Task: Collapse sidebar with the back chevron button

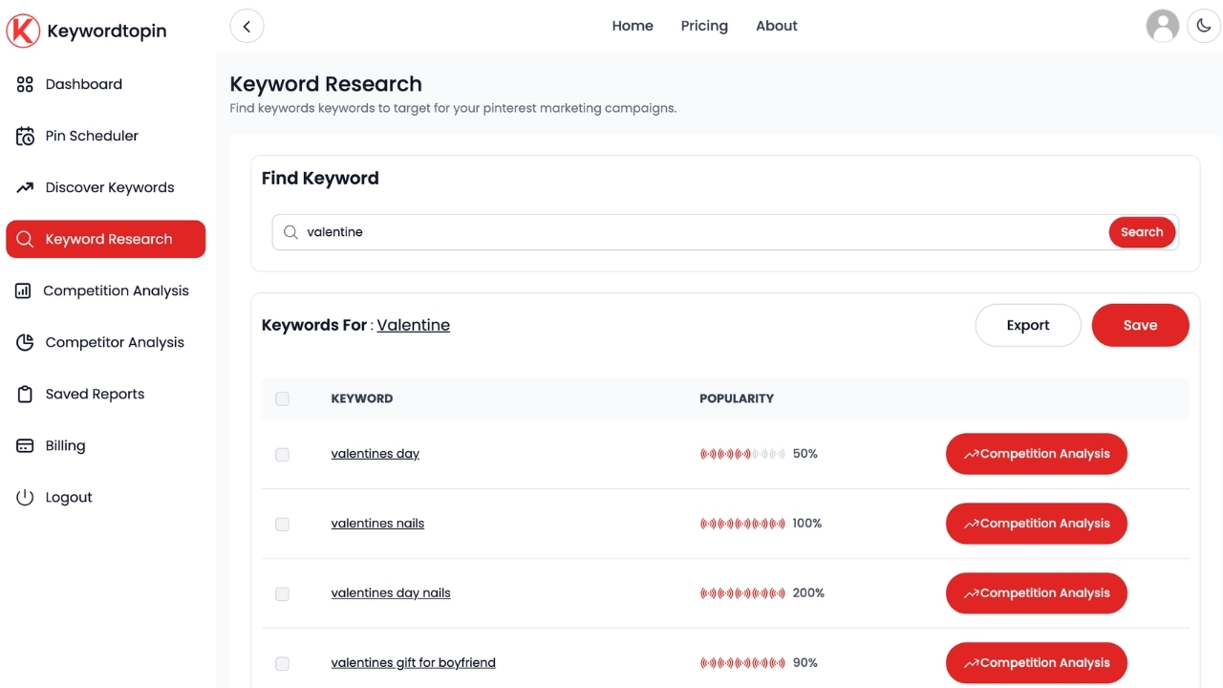Action: click(x=247, y=26)
